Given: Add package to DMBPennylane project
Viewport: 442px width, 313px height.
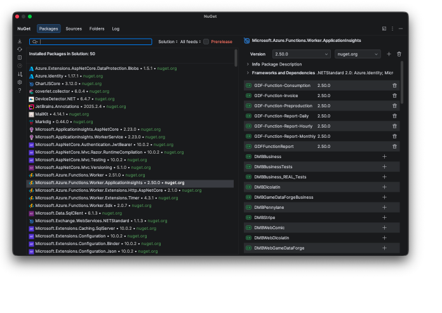Looking at the screenshot, I should tap(384, 207).
